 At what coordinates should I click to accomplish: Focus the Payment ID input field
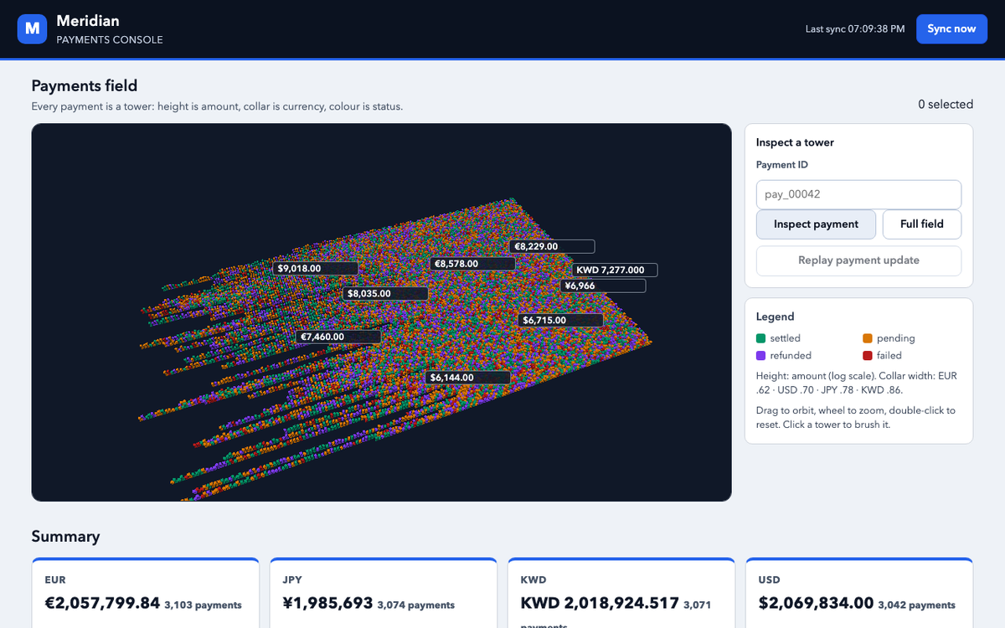pos(858,194)
